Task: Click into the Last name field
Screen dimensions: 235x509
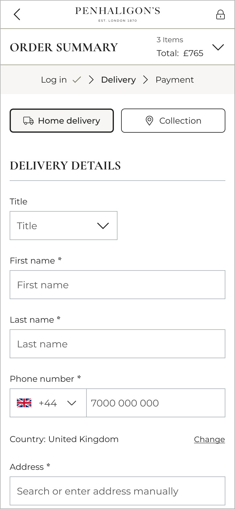Action: (x=117, y=344)
